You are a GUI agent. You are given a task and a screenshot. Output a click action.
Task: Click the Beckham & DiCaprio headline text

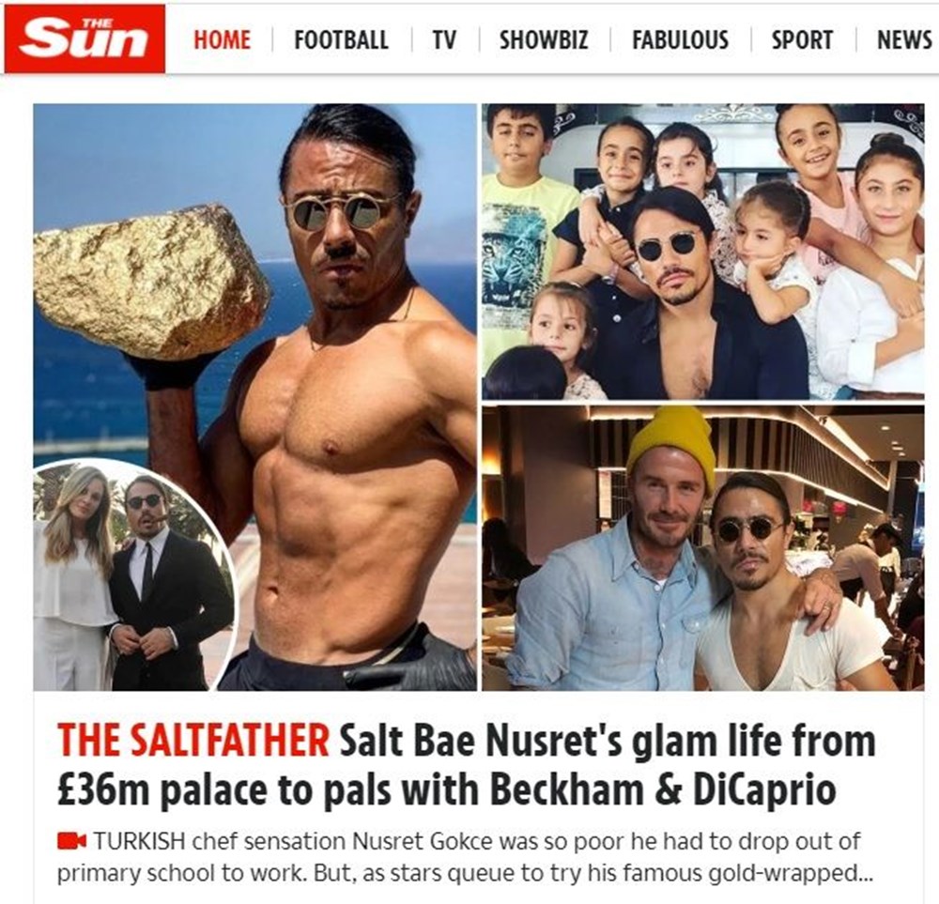[663, 790]
